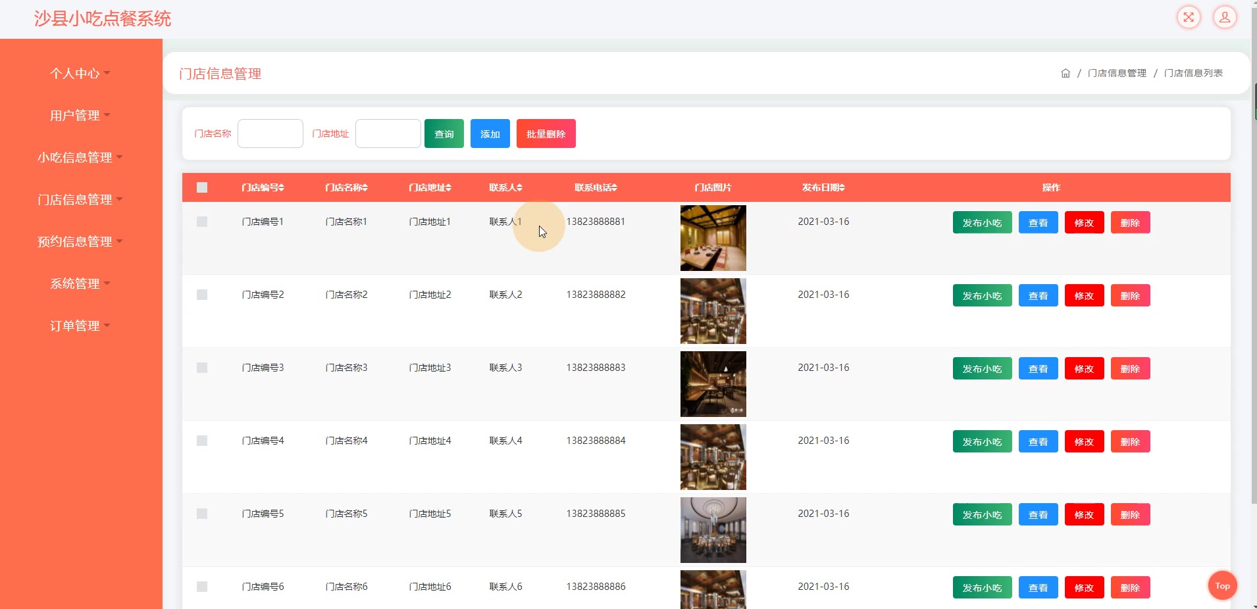Click 修改 for 门店编号3

point(1085,368)
